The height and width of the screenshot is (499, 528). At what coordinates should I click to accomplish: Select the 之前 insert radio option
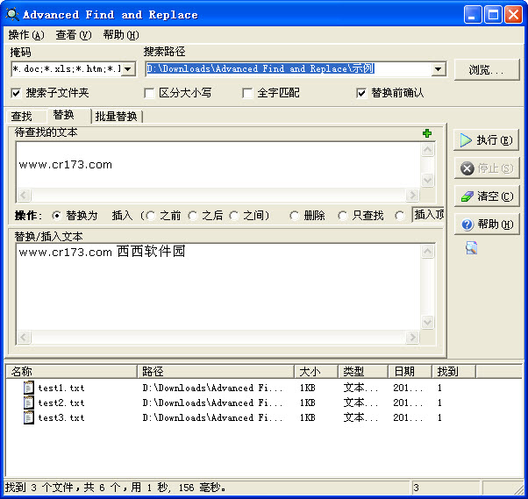pyautogui.click(x=150, y=216)
